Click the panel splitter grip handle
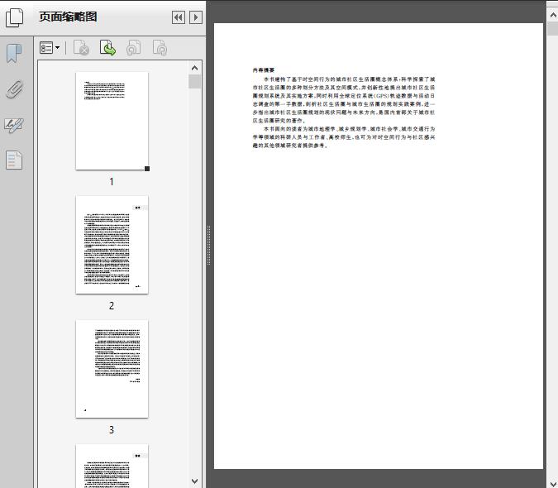This screenshot has height=488, width=558. click(209, 246)
